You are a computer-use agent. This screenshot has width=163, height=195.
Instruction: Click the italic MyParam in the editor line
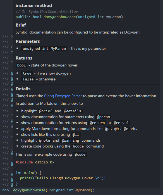pos(83,190)
